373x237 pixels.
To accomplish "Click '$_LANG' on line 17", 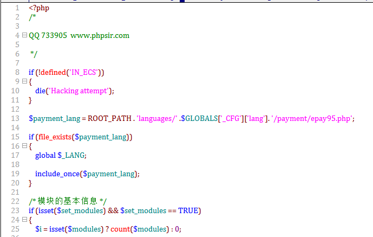I will tap(71, 155).
